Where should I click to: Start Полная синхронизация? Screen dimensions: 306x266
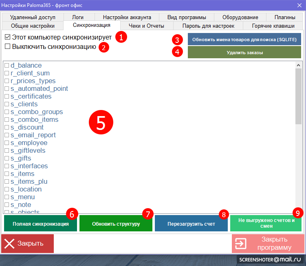click(x=40, y=224)
